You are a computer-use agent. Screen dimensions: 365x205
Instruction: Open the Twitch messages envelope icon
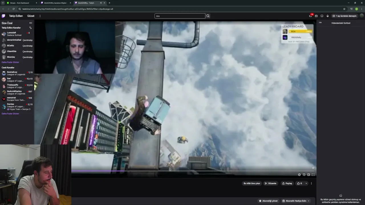pos(316,16)
